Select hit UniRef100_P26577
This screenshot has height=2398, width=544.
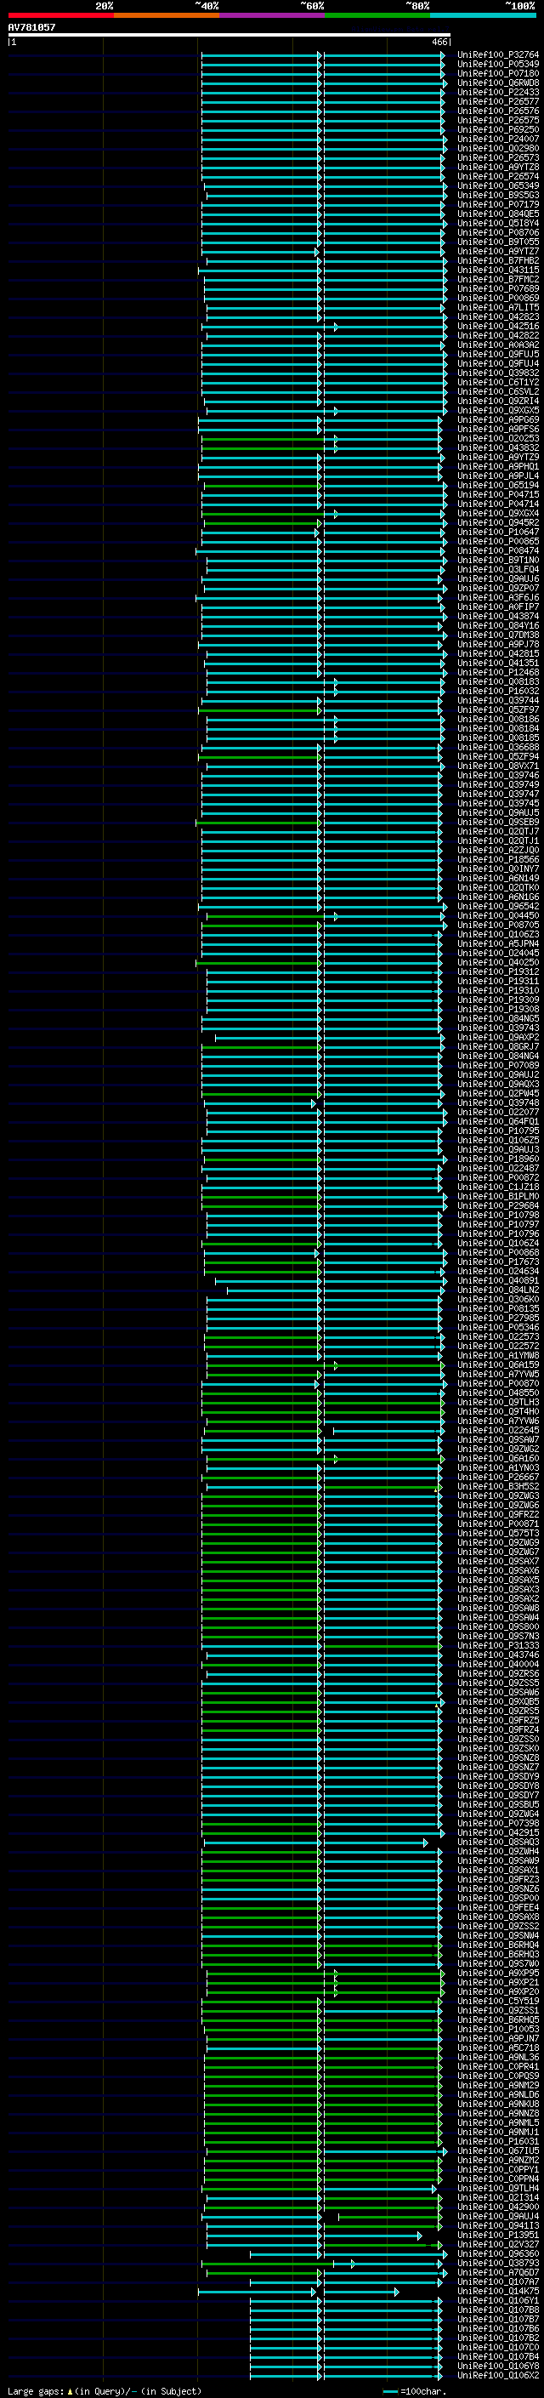tap(497, 101)
